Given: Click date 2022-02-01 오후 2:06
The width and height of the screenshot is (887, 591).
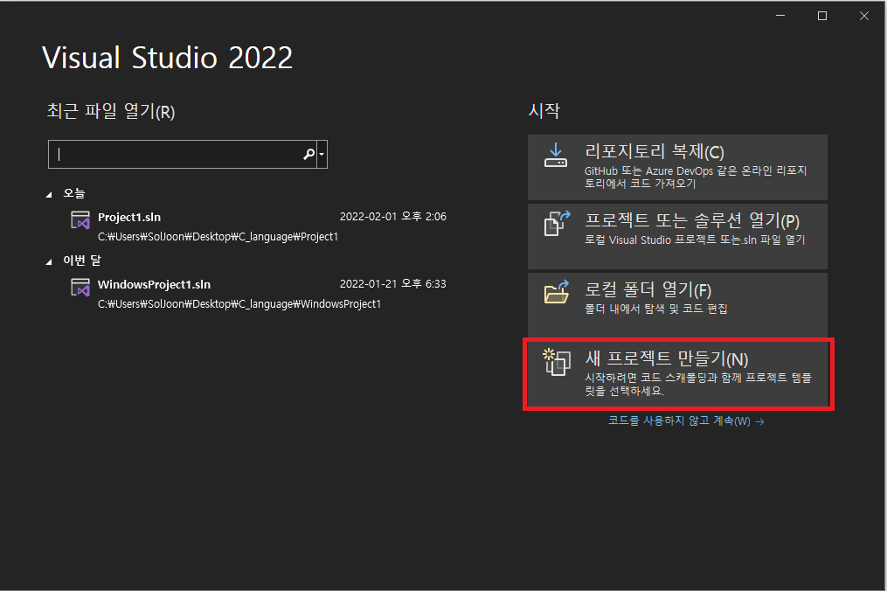Looking at the screenshot, I should pos(392,216).
